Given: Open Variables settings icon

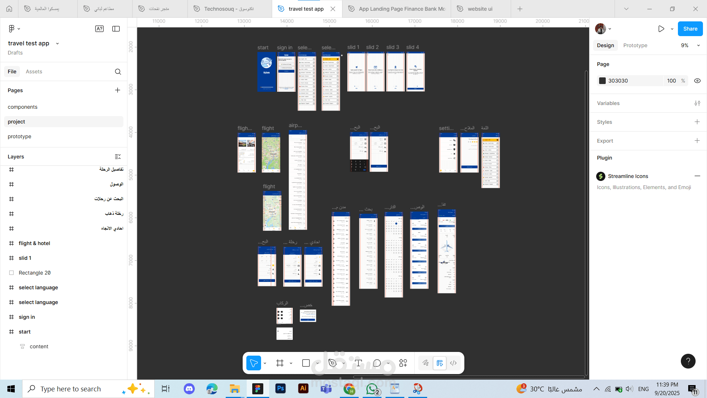Looking at the screenshot, I should point(697,103).
